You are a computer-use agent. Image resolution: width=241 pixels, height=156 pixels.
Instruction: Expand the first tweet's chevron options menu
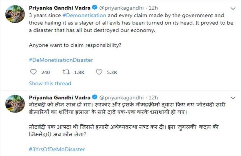pos(233,8)
